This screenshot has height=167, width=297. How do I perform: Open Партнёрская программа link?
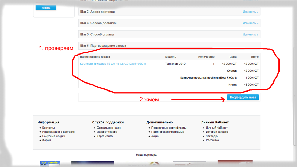coord(168,132)
